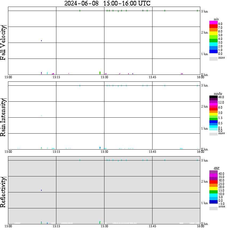Click the colored echo near 15:29 in Reflectivity

tap(100, 222)
